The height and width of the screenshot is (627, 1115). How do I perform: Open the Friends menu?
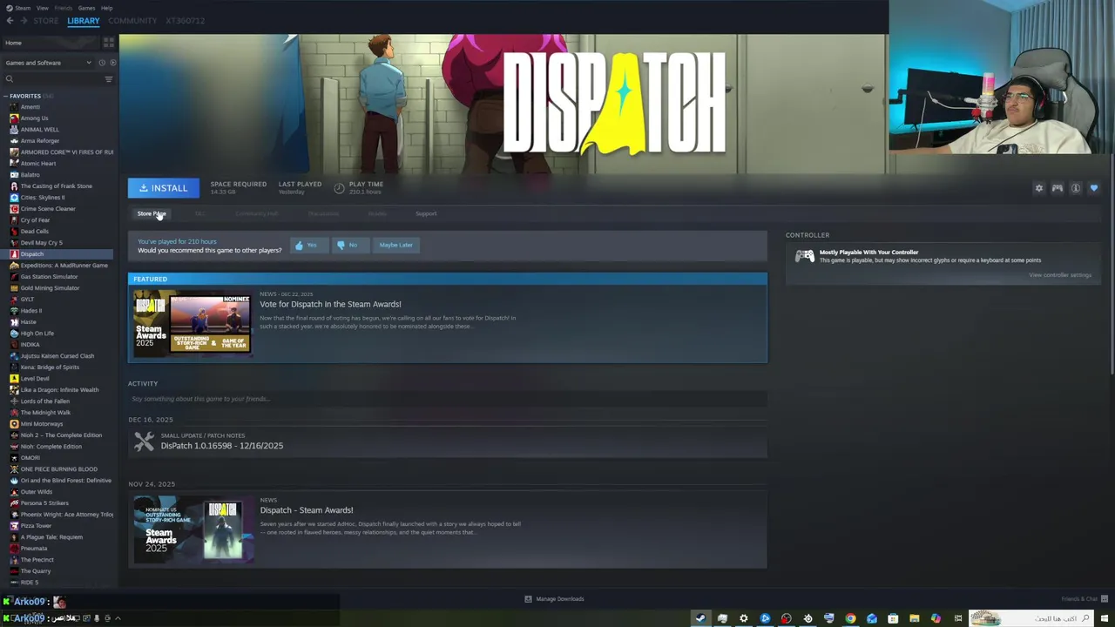64,8
